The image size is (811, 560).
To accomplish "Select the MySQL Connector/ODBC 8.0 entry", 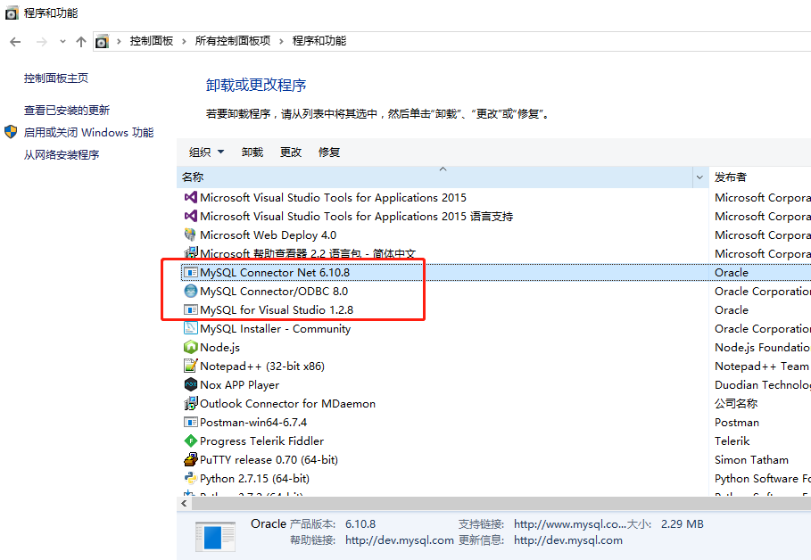I will coord(274,291).
